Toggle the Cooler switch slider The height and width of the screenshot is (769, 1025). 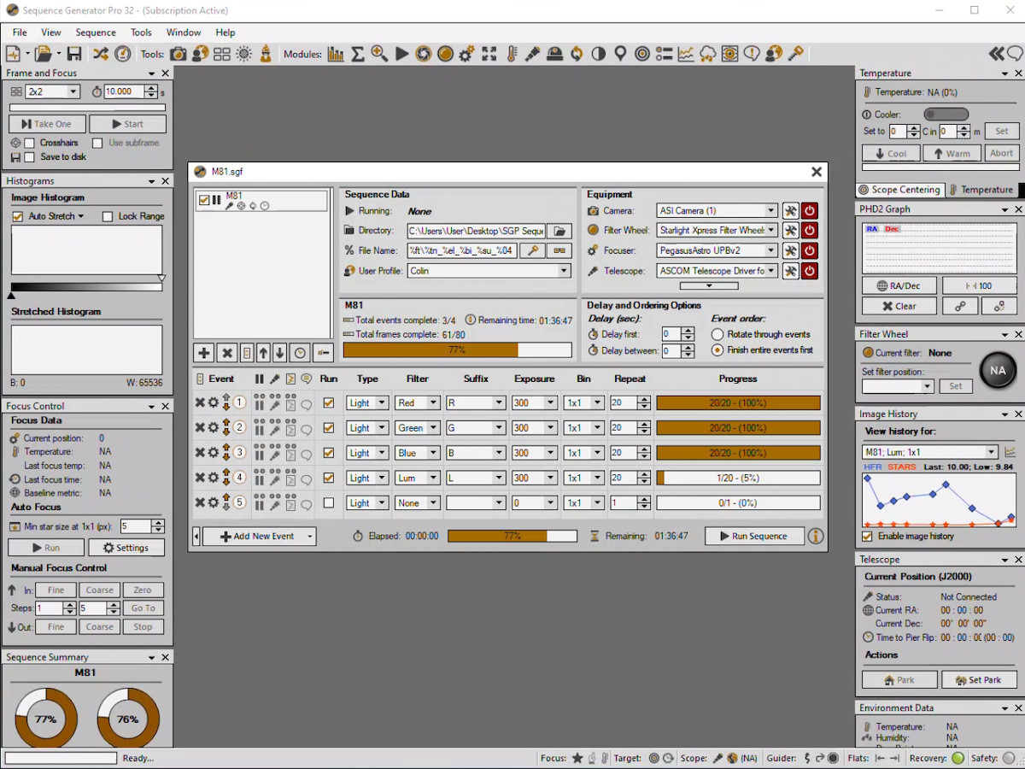point(946,114)
